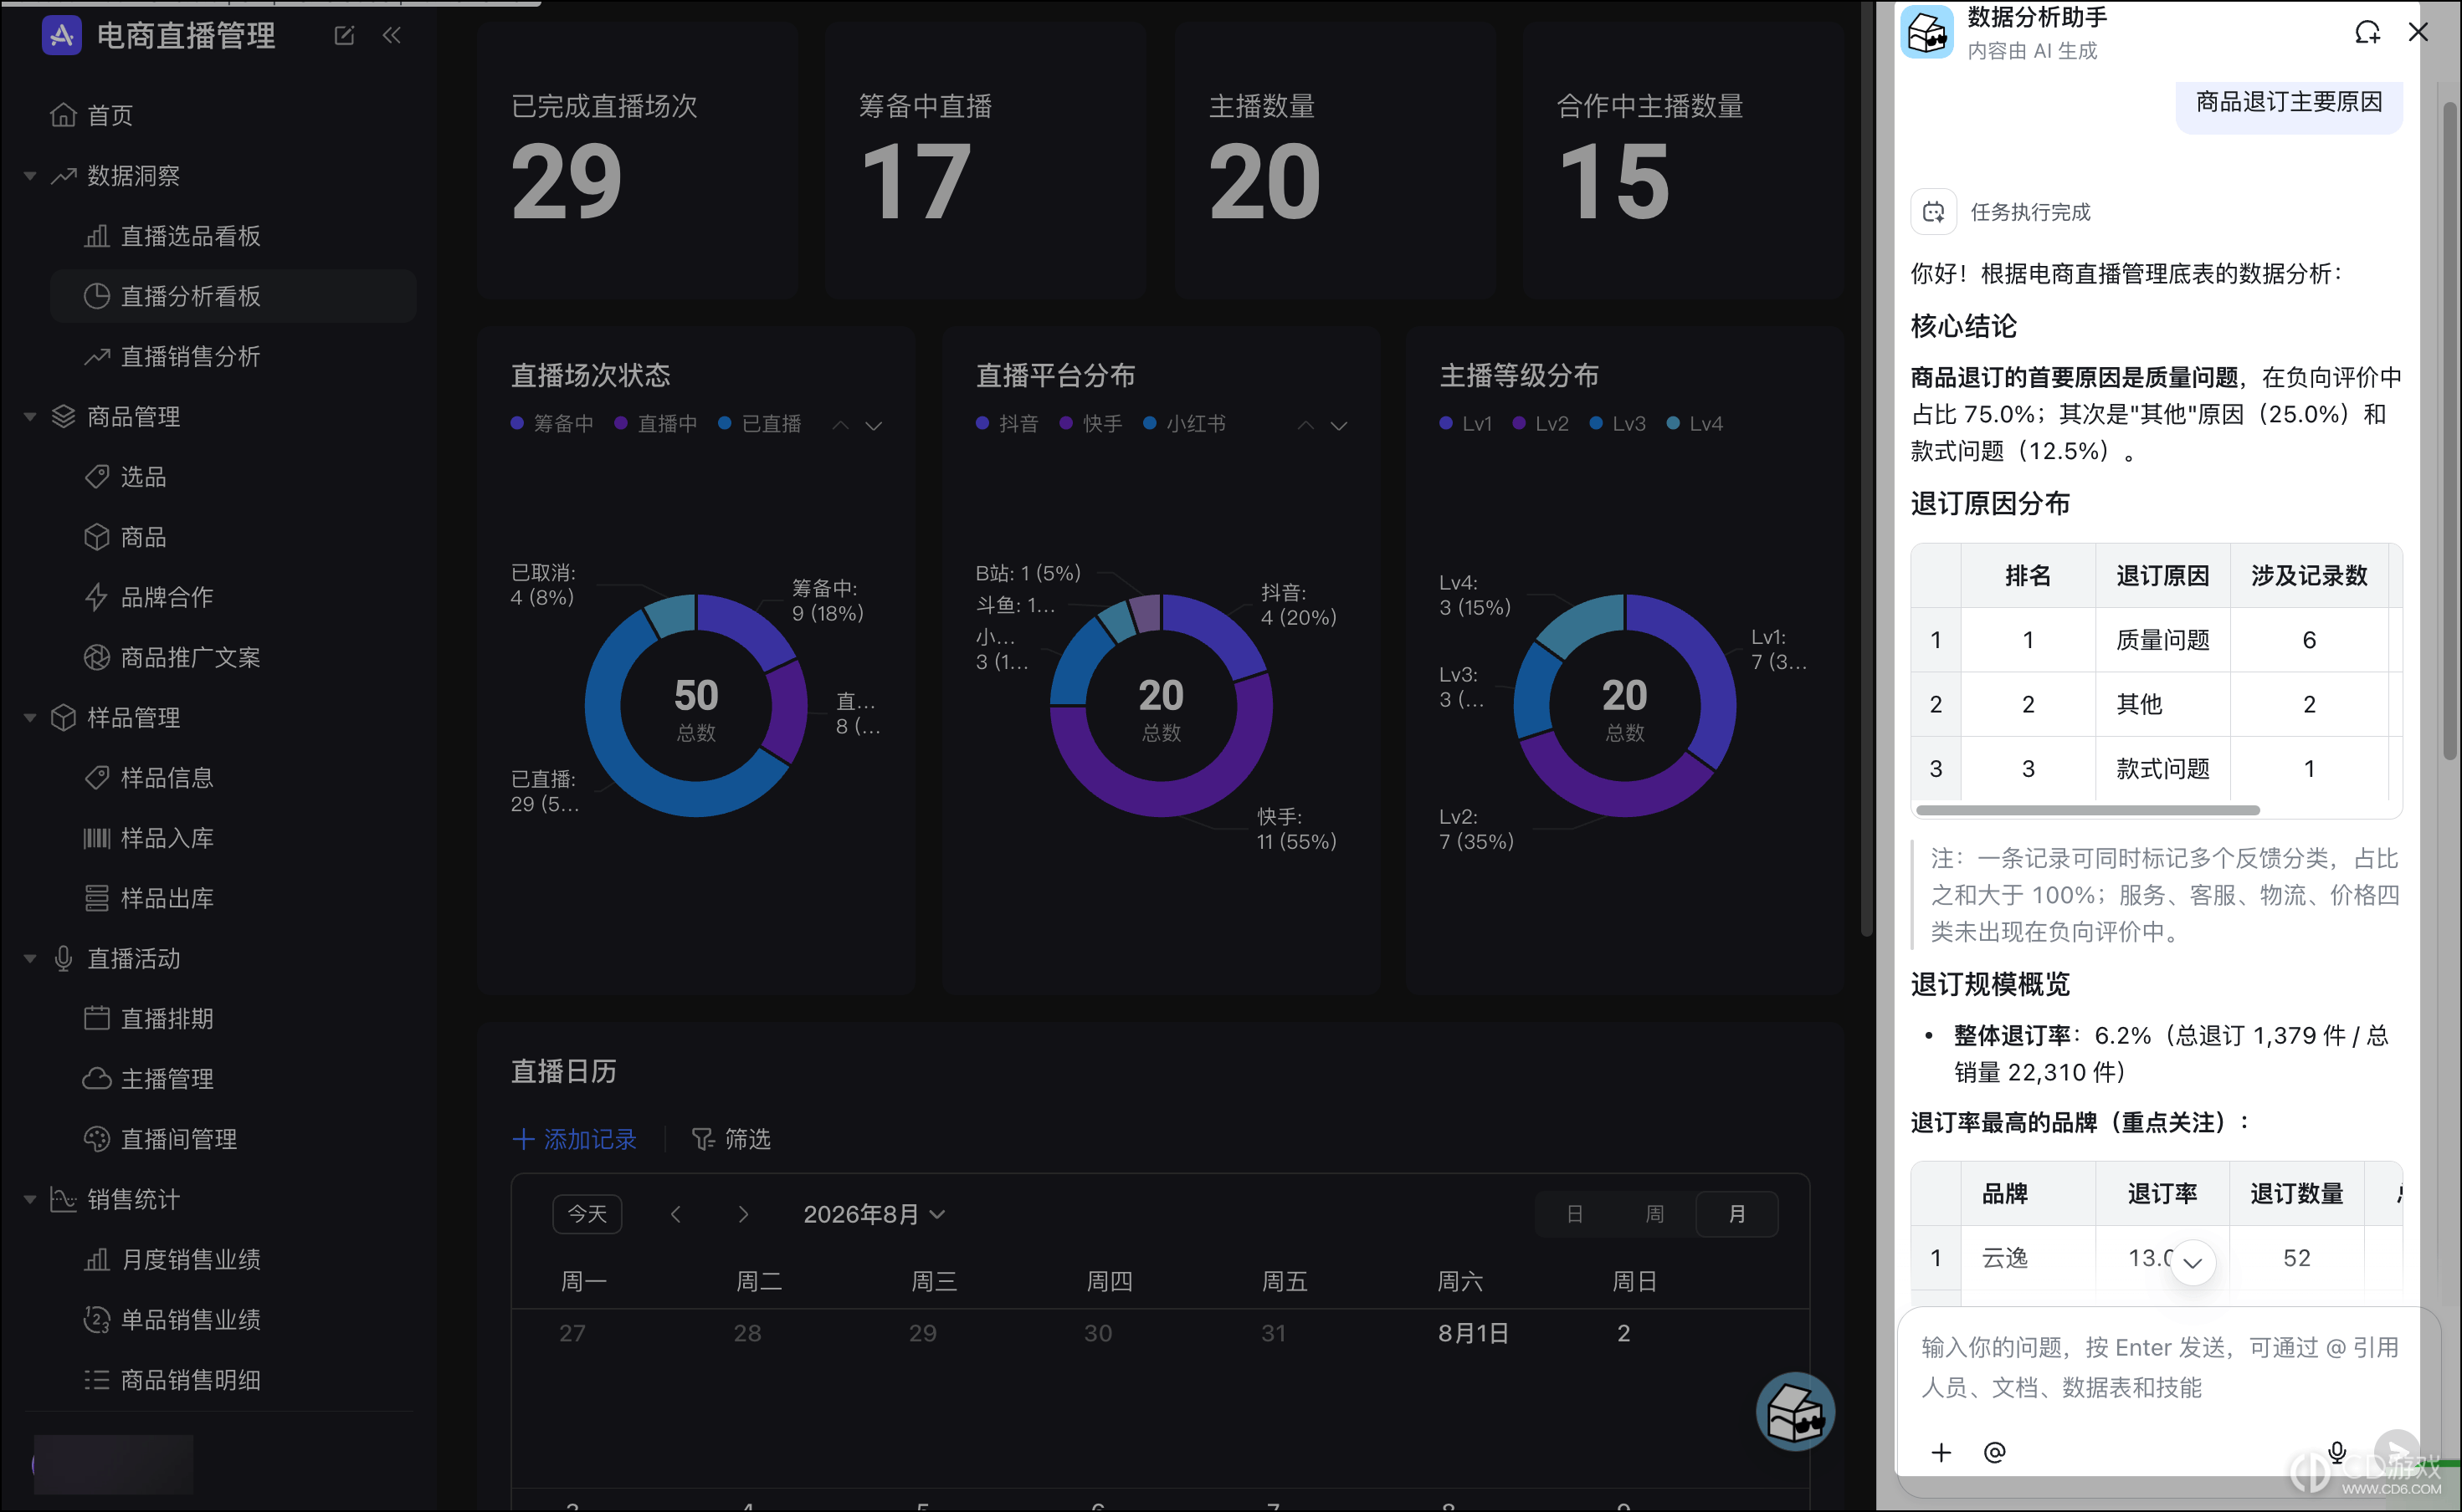
Task: Open the 2026年8月 month dropdown
Action: tap(875, 1214)
